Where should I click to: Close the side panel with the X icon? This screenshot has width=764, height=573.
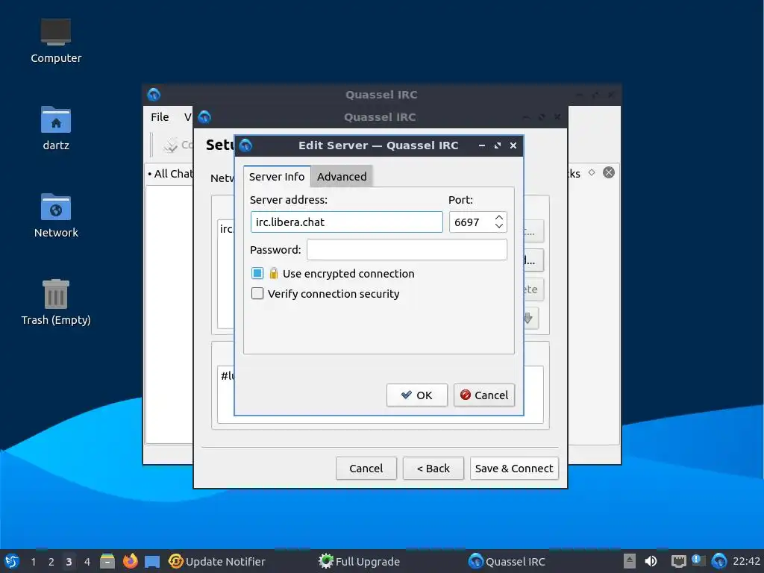[x=609, y=172]
